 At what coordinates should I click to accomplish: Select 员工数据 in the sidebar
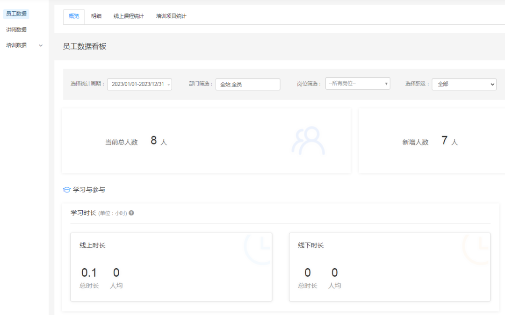(x=16, y=14)
